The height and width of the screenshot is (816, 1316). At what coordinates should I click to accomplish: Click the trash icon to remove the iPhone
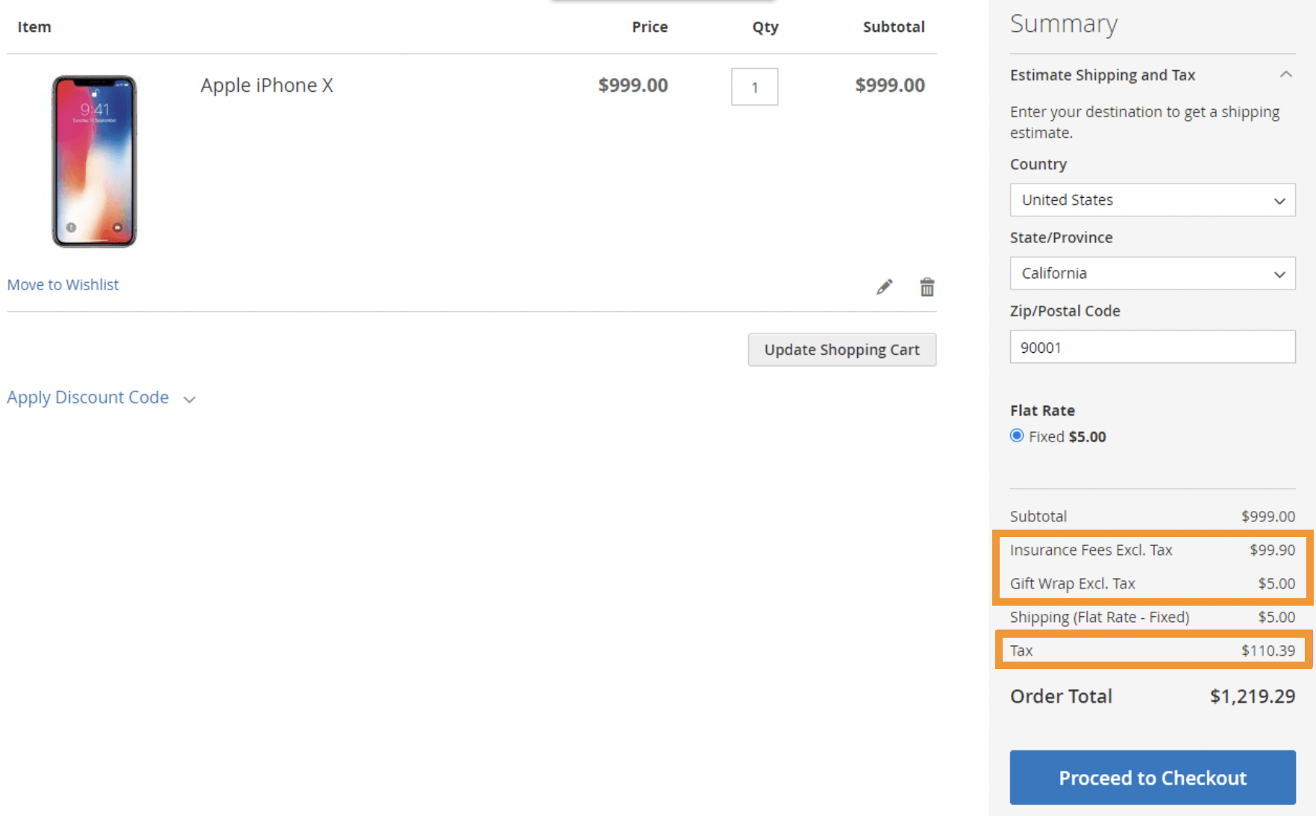coord(927,286)
